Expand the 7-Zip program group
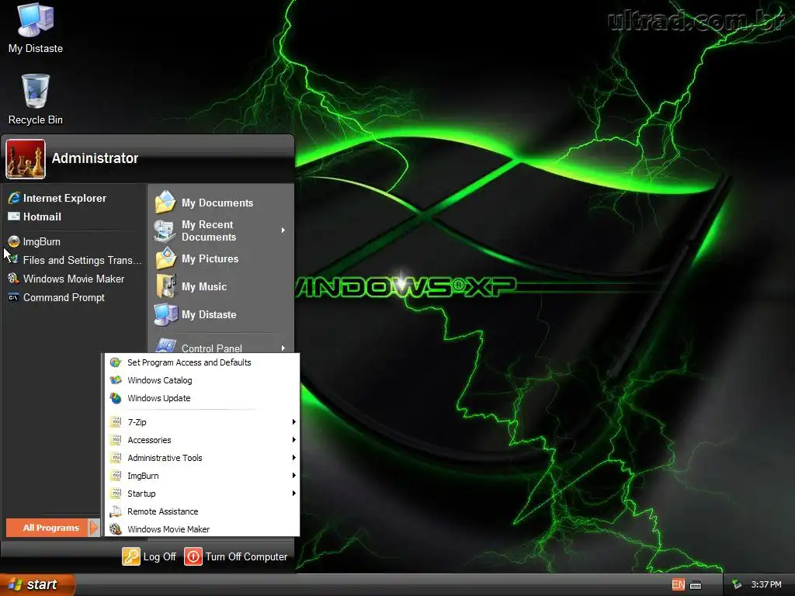795x596 pixels. pos(202,421)
